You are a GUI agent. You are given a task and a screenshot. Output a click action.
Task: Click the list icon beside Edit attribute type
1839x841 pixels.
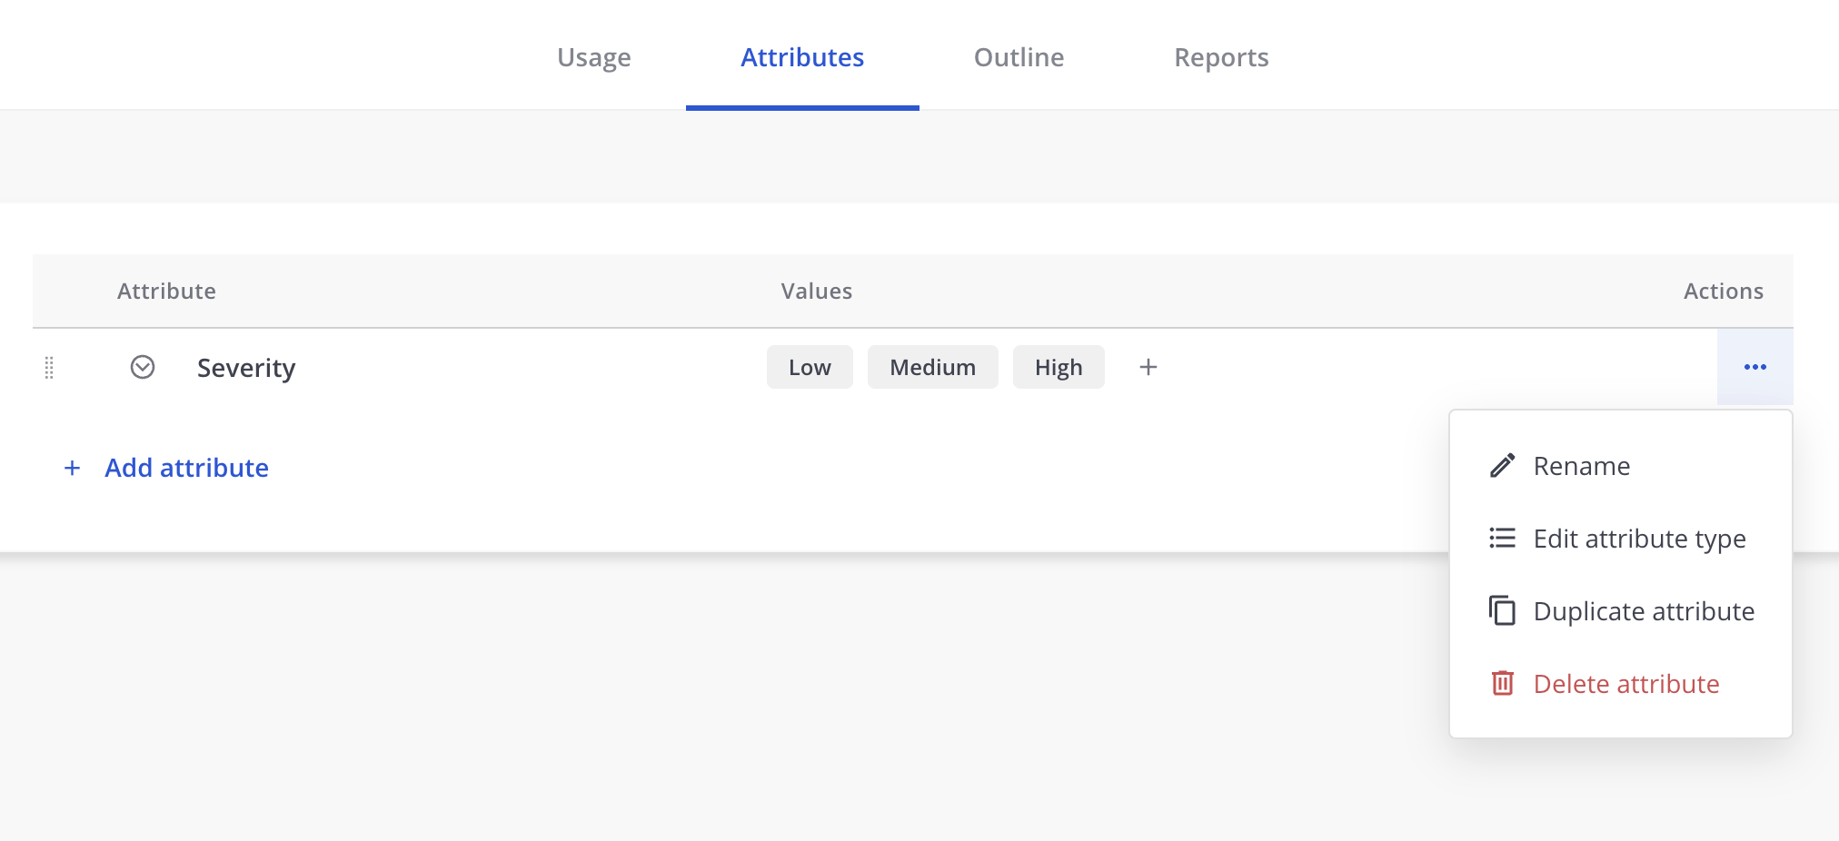(1504, 538)
